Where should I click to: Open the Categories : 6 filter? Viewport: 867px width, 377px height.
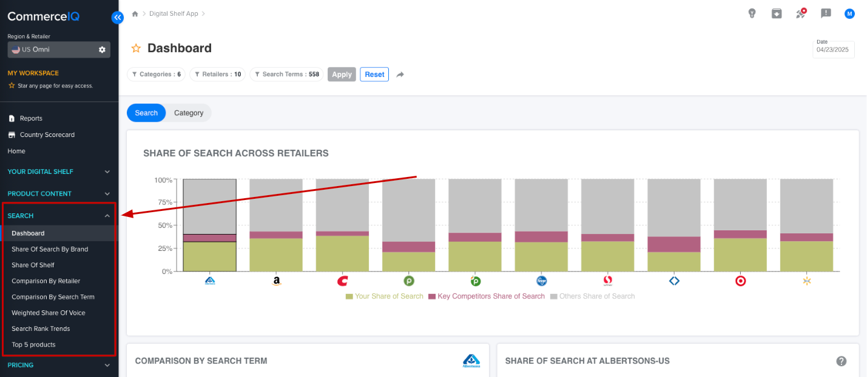(156, 74)
